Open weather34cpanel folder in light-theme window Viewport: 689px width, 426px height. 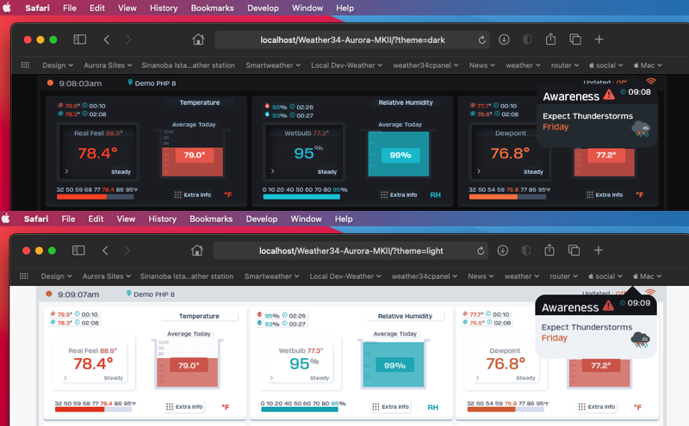click(425, 276)
